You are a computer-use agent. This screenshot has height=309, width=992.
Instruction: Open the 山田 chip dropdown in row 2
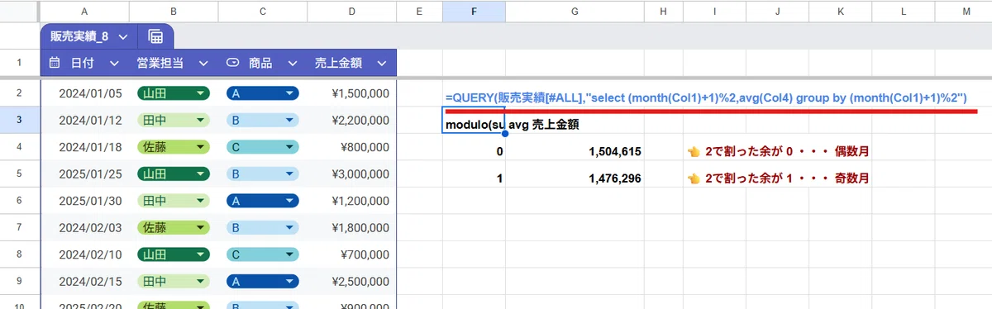coord(199,93)
